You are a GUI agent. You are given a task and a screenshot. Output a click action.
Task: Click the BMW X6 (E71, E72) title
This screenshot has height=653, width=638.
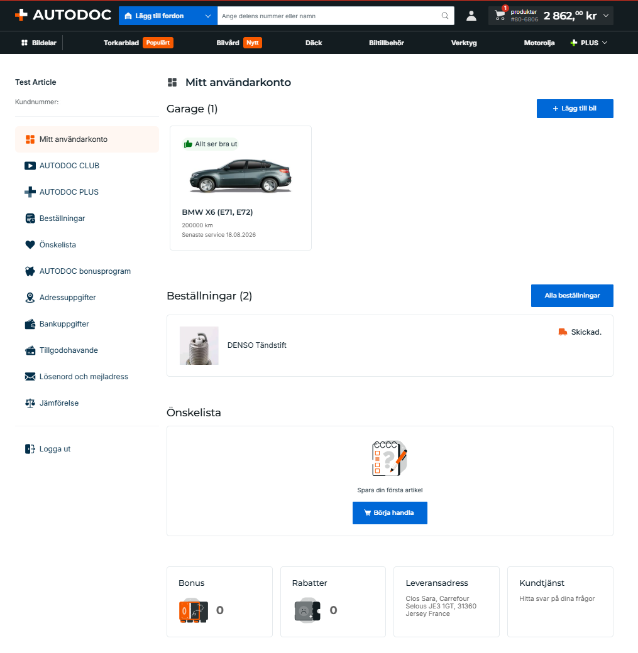pyautogui.click(x=217, y=212)
